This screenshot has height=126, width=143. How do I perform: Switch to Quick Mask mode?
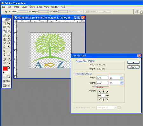(9, 77)
